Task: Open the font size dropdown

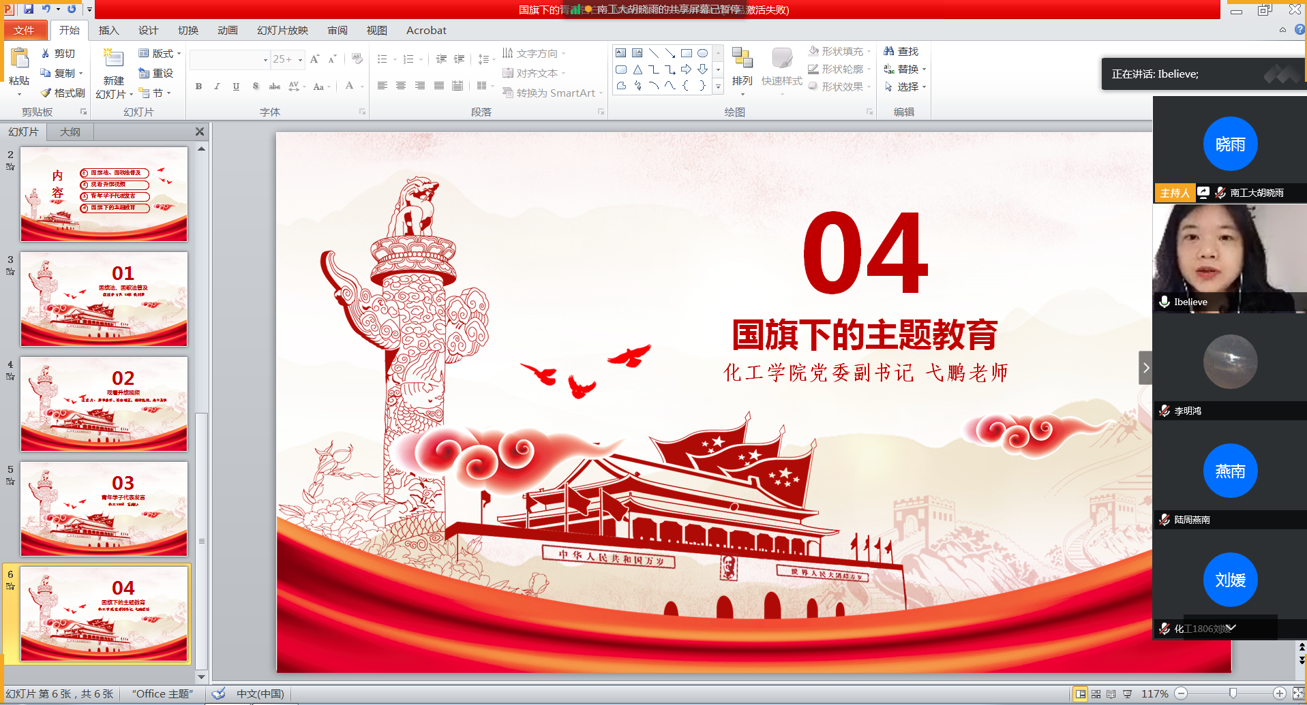Action: click(x=300, y=60)
